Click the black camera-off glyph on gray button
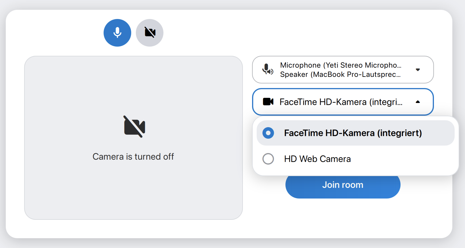The width and height of the screenshot is (465, 248). [150, 32]
